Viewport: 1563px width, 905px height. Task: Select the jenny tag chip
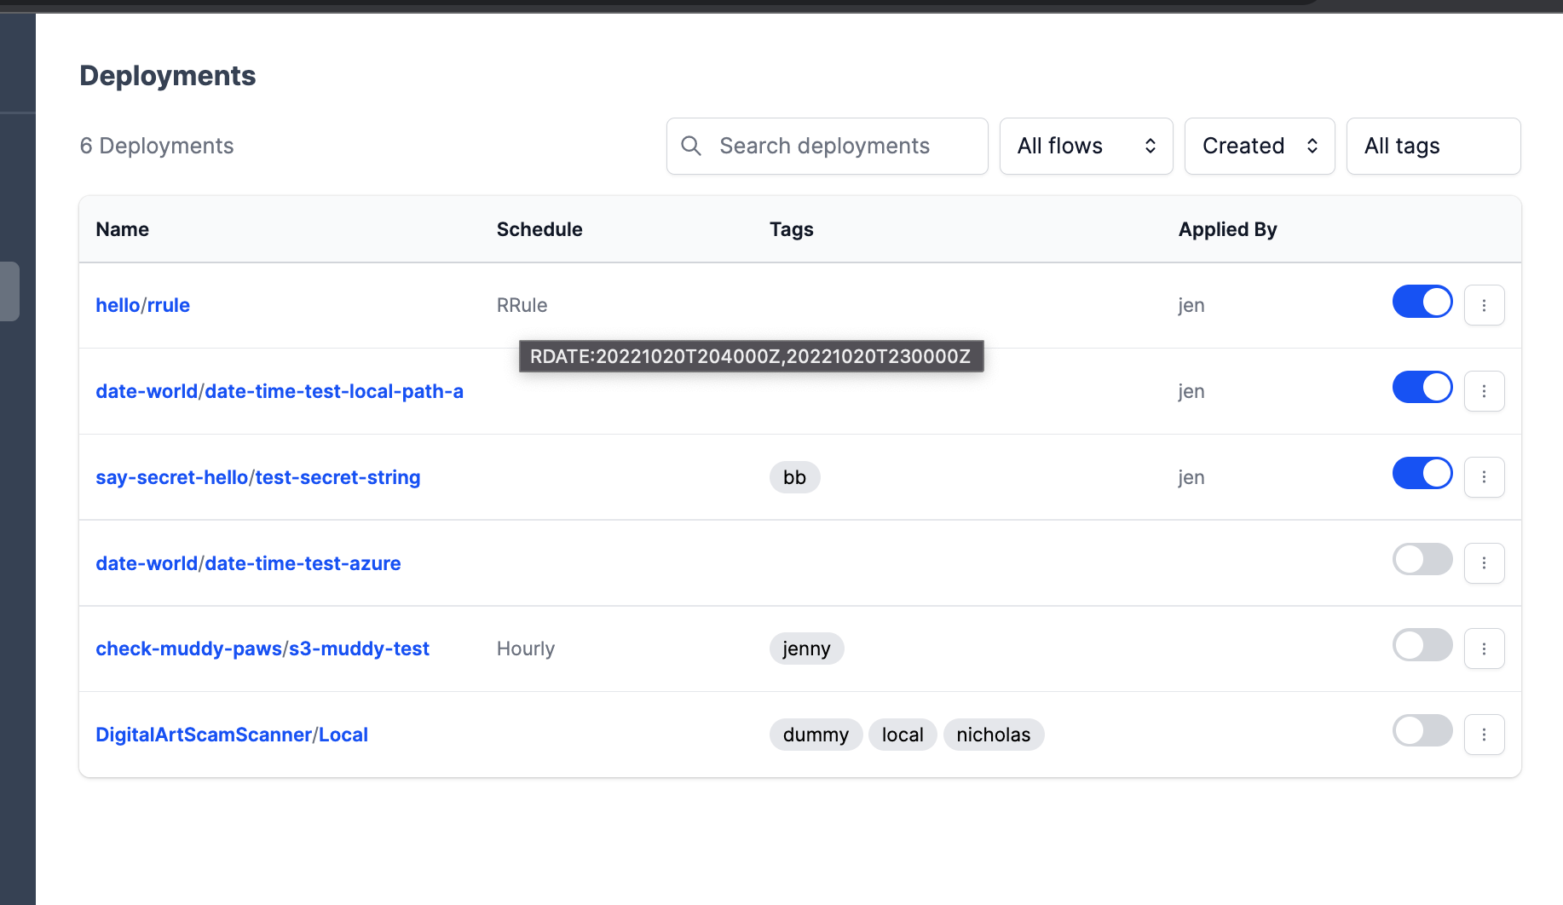806,648
